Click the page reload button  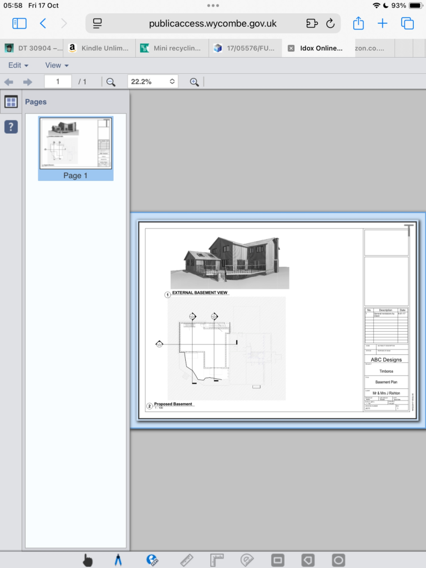pyautogui.click(x=331, y=23)
